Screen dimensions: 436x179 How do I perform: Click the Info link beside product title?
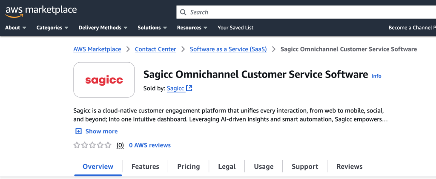376,76
